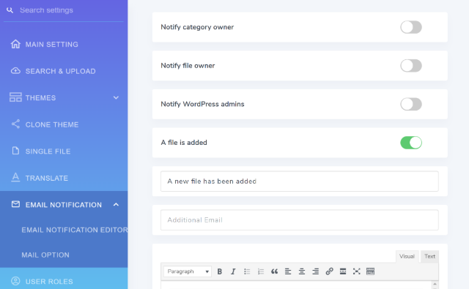The image size is (469, 289).
Task: Insert a bulleted list
Action: (x=247, y=271)
